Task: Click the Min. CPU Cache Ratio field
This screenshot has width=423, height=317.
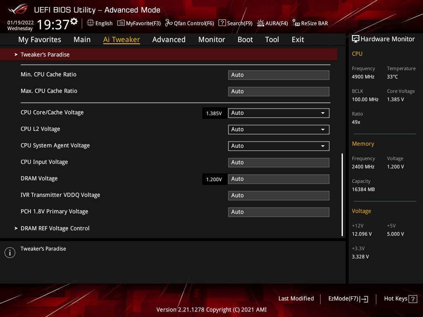Action: (x=279, y=75)
